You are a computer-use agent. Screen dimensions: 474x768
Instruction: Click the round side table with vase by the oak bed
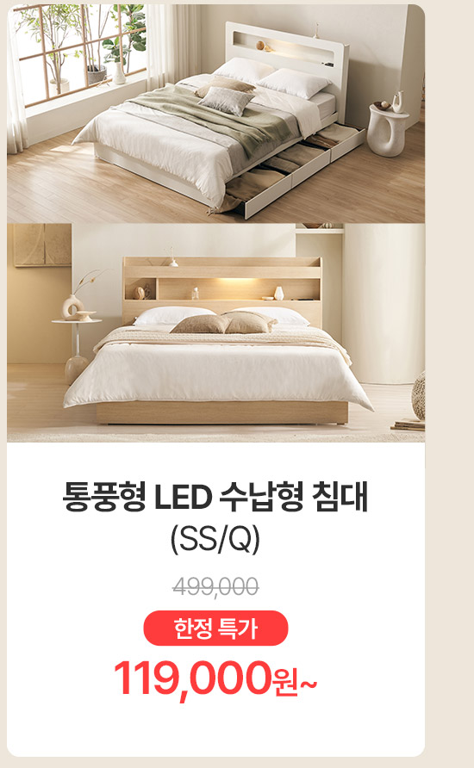[77, 339]
